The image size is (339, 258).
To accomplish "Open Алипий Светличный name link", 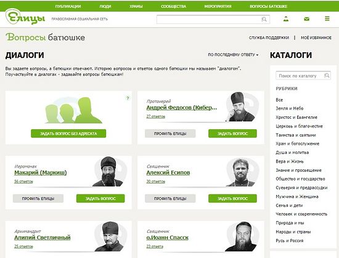I will (x=43, y=238).
